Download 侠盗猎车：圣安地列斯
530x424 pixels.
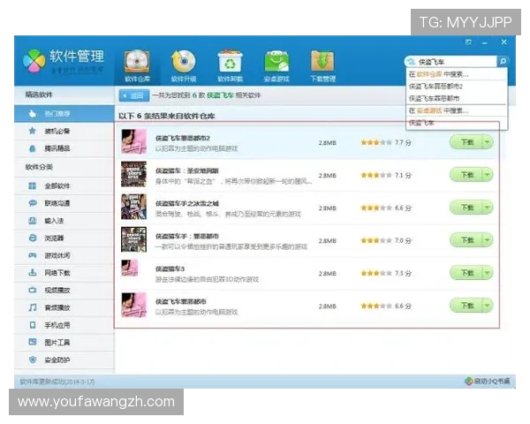(466, 175)
